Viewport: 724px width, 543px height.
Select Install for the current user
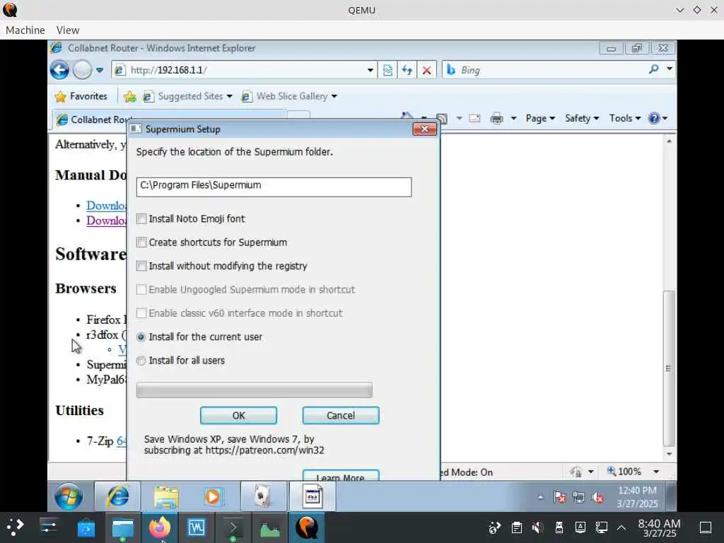[x=141, y=337]
